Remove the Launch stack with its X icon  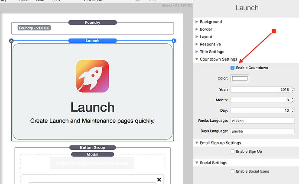(x=11, y=41)
